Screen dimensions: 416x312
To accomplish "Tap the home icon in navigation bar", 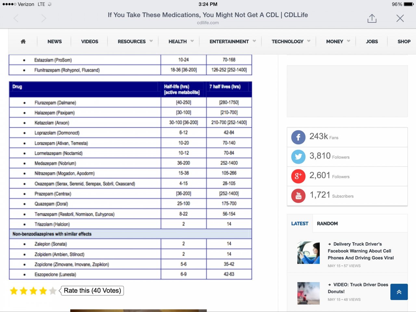I will coord(23,42).
